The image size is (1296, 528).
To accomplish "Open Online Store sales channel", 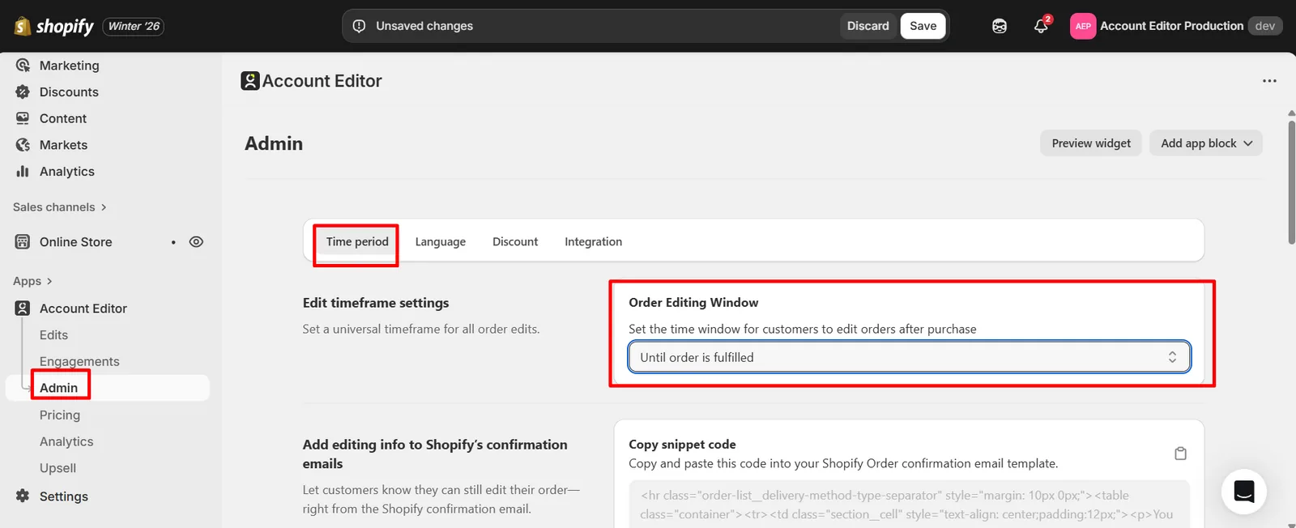I will point(76,242).
